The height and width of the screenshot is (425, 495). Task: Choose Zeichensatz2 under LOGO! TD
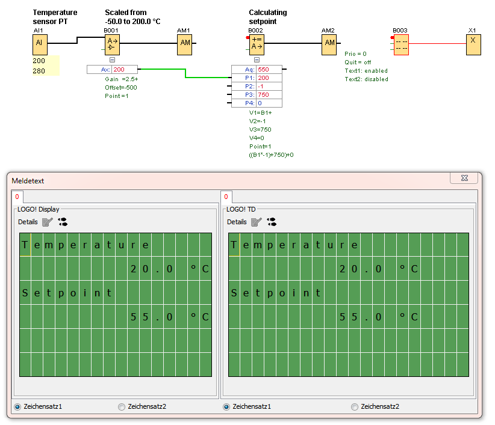coord(355,407)
